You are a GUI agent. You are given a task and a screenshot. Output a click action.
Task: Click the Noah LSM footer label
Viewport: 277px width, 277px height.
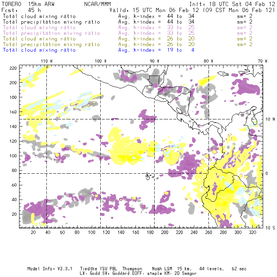tap(162, 269)
